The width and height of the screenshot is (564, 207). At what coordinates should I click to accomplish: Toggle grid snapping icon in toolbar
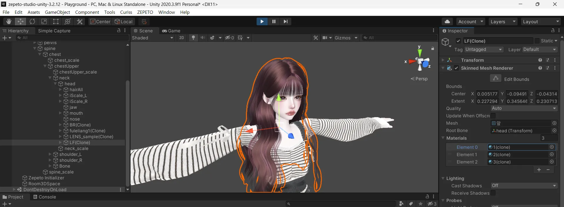pos(144,21)
